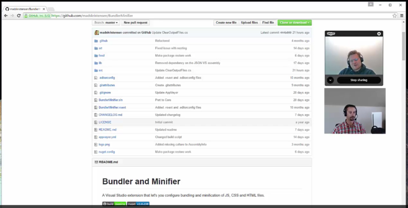Open appveyor.yml file
This screenshot has width=408, height=208.
[107, 137]
